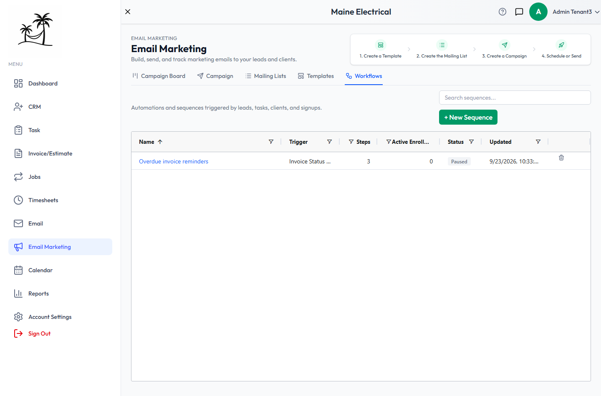
Task: Open the Templates tab
Action: tap(316, 76)
